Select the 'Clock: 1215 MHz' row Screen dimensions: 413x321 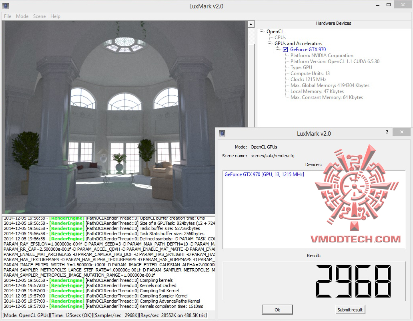[x=309, y=79]
